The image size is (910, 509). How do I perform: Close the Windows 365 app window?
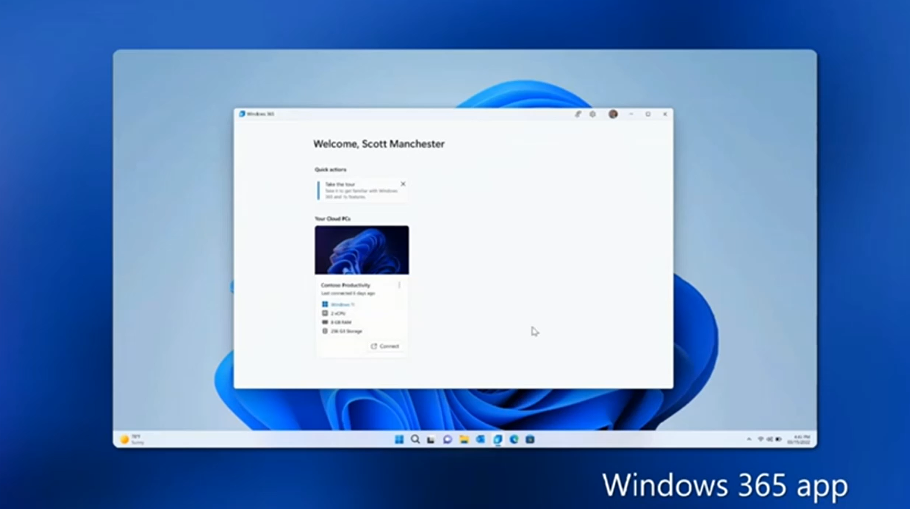(x=665, y=114)
